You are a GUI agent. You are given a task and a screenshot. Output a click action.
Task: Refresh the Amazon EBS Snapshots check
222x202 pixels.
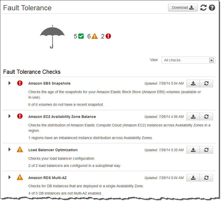[x=206, y=83]
